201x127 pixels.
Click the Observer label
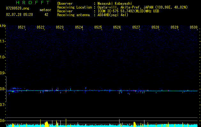(65, 3)
